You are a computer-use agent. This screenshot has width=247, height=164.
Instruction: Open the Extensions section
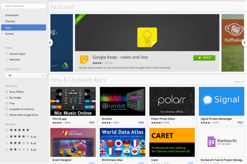tap(12, 15)
